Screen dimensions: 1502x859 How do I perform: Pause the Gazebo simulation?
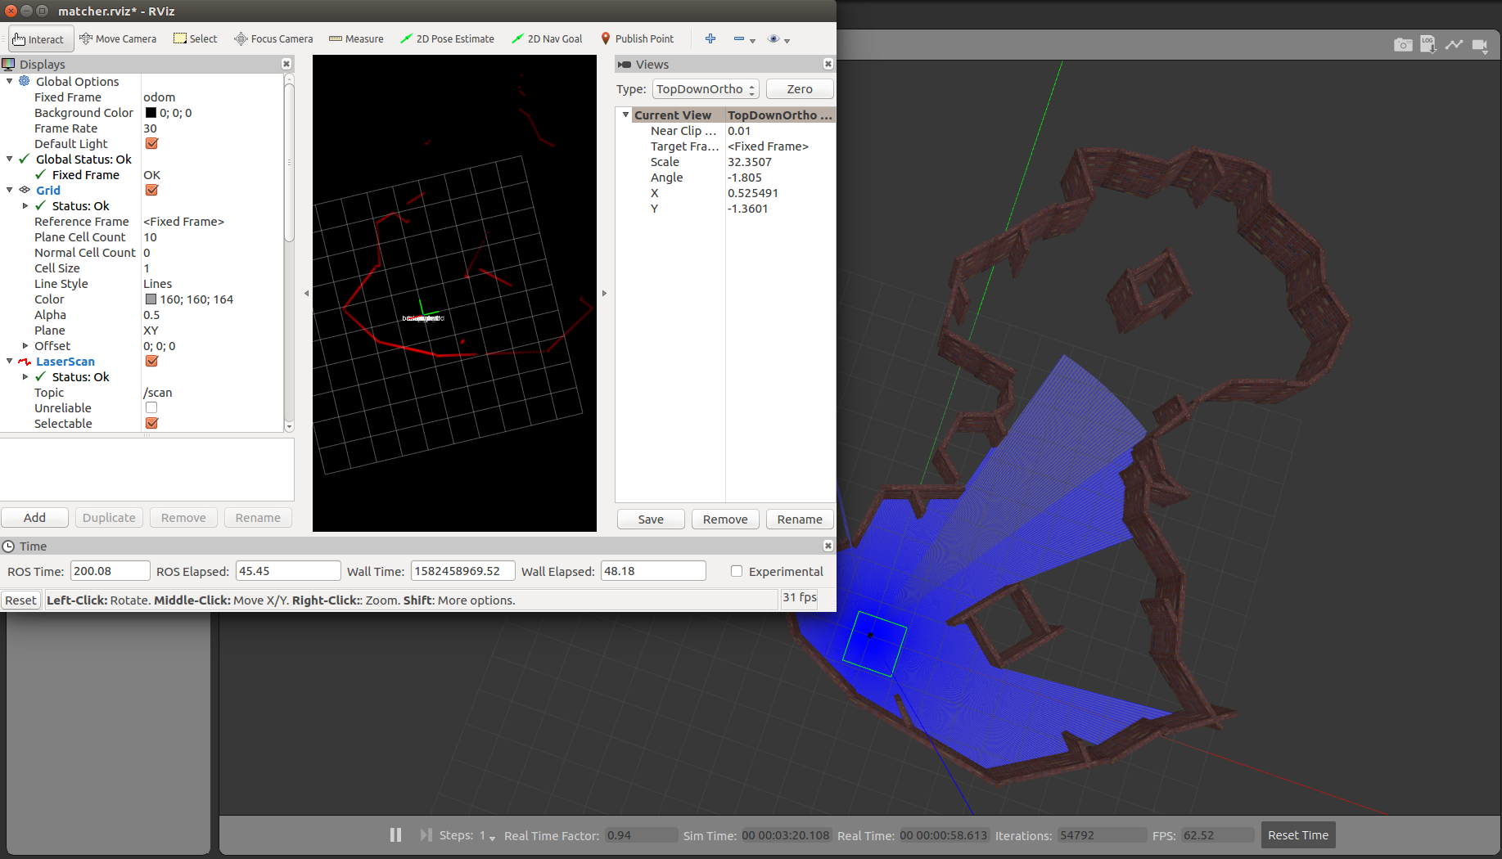(395, 834)
